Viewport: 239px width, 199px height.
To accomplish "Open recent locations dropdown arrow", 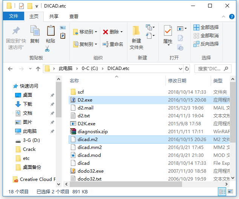I will click(x=30, y=69).
